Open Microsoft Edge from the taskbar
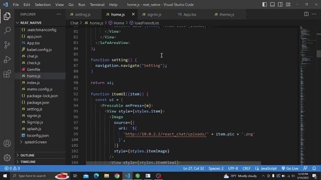The width and height of the screenshot is (321, 180). click(x=96, y=175)
